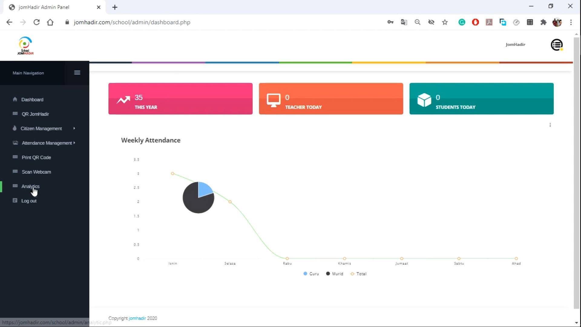
Task: Open the round user menu icon near JomHadir
Action: tap(556, 45)
